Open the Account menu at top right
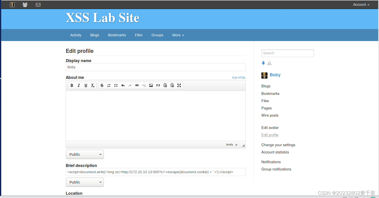This screenshot has width=379, height=198. tap(361, 5)
